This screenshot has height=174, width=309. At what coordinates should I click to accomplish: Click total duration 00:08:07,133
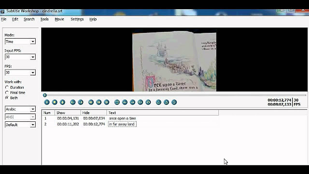point(279,104)
